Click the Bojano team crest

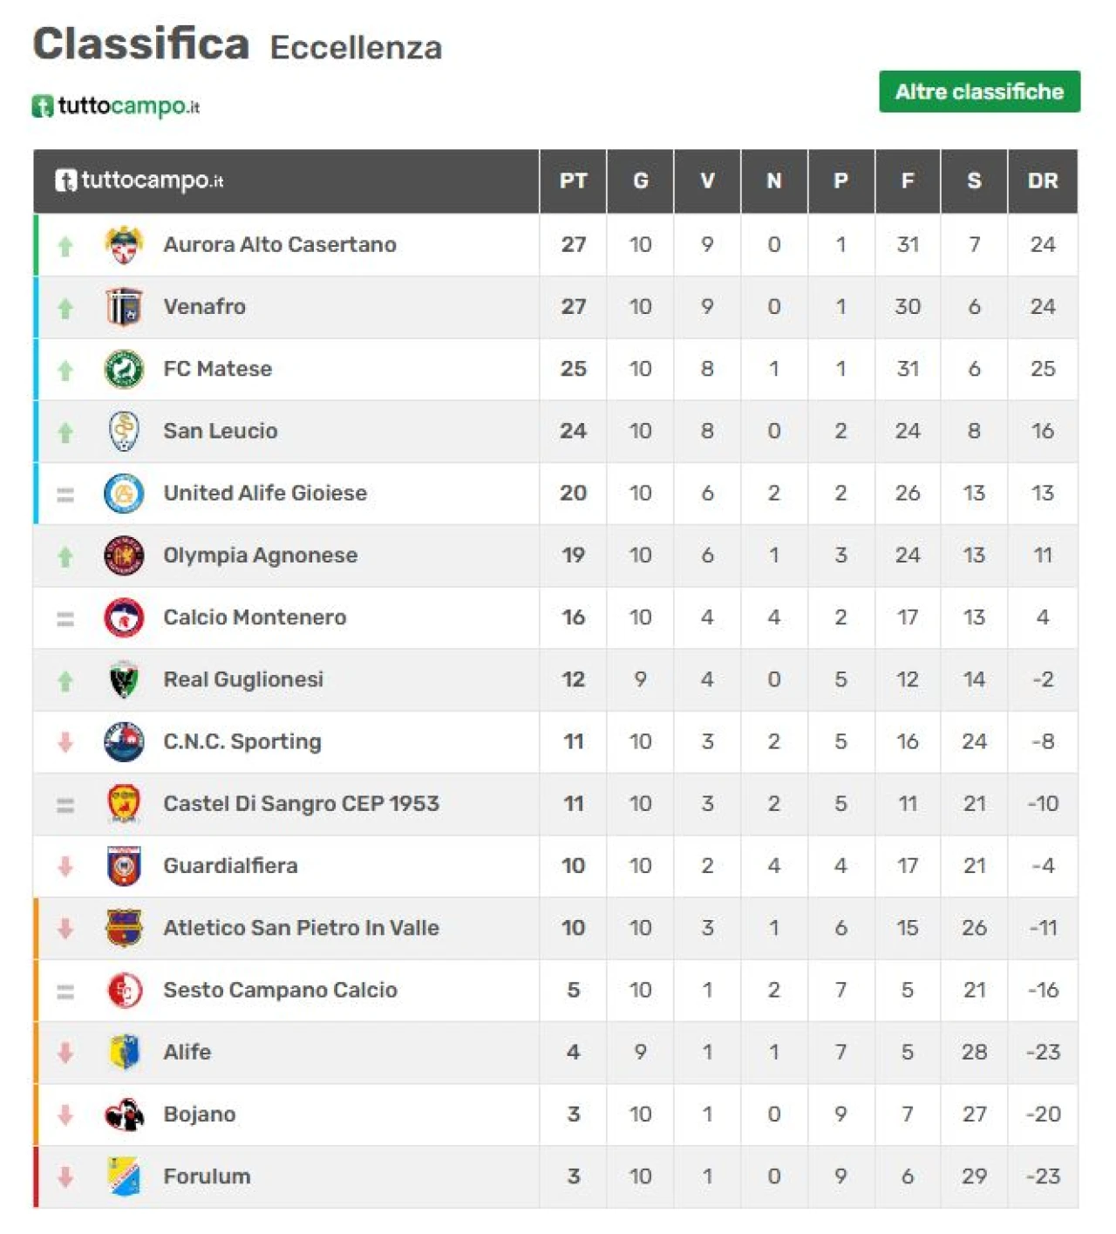(x=124, y=1115)
